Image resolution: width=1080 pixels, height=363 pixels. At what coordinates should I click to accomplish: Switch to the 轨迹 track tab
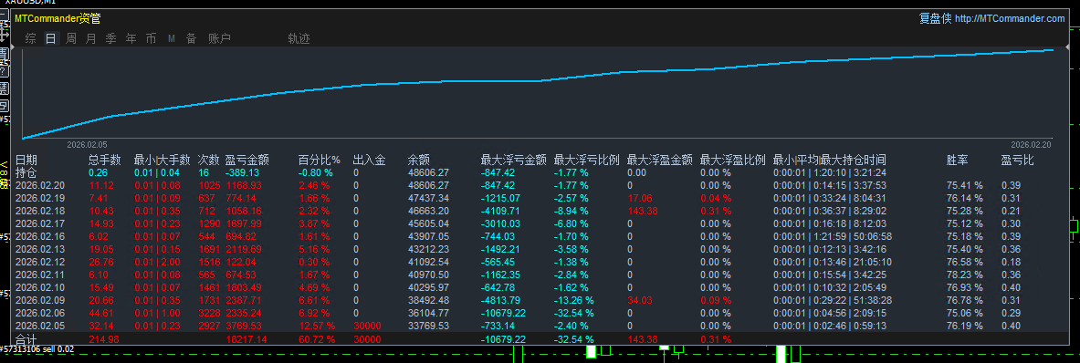click(x=299, y=39)
